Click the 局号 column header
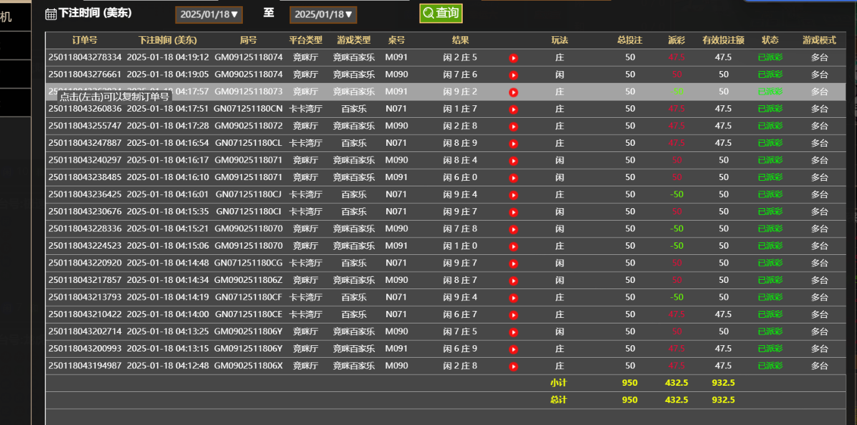857x425 pixels. pyautogui.click(x=249, y=40)
